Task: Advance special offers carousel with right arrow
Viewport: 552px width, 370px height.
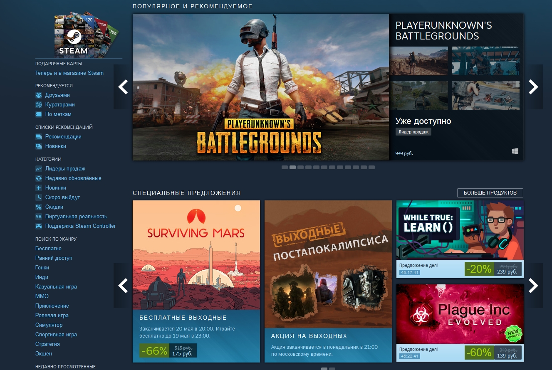Action: click(533, 286)
